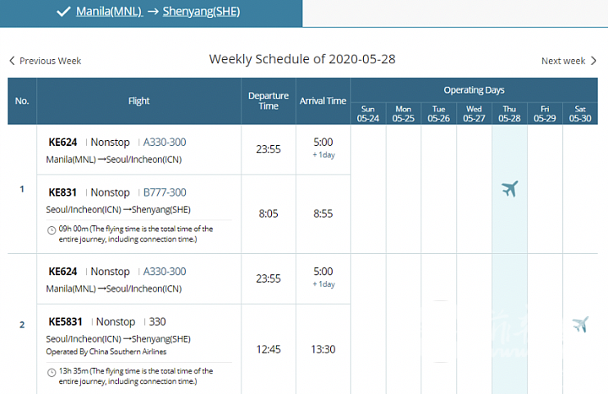Click flight number KE831
Viewport: 608px width, 394px height.
pos(62,192)
